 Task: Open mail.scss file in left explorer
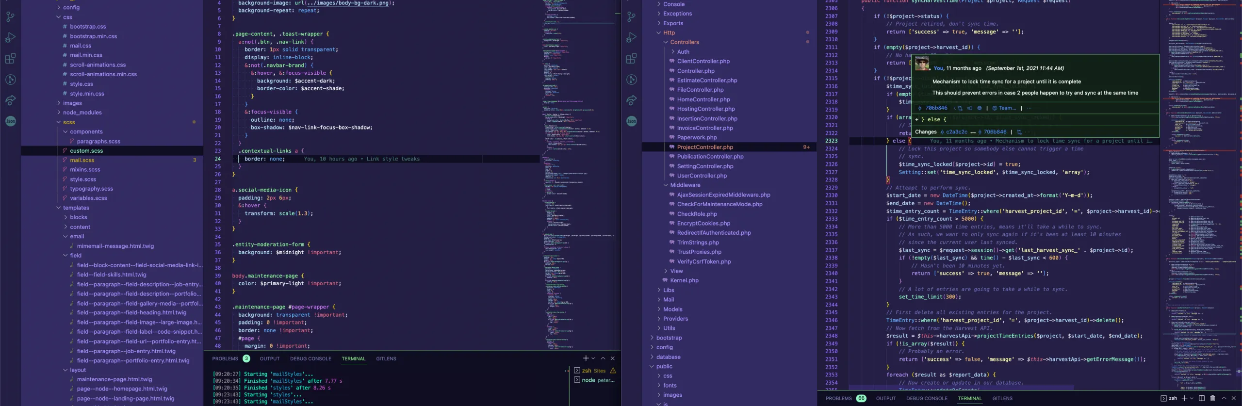[x=82, y=160]
